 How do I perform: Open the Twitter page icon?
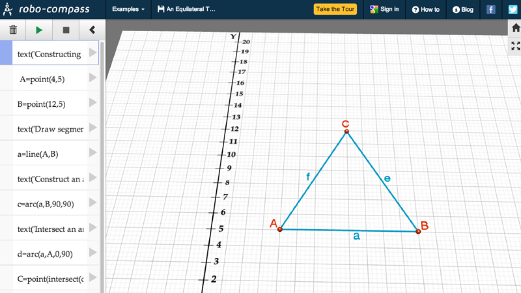(x=513, y=9)
